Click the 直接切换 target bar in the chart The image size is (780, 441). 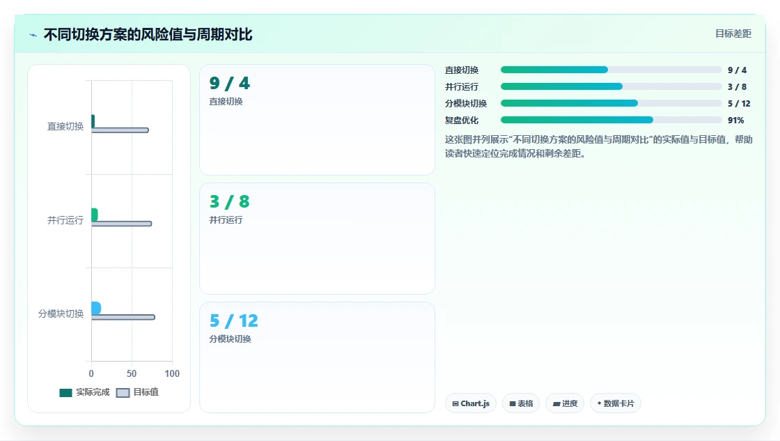pyautogui.click(x=120, y=130)
